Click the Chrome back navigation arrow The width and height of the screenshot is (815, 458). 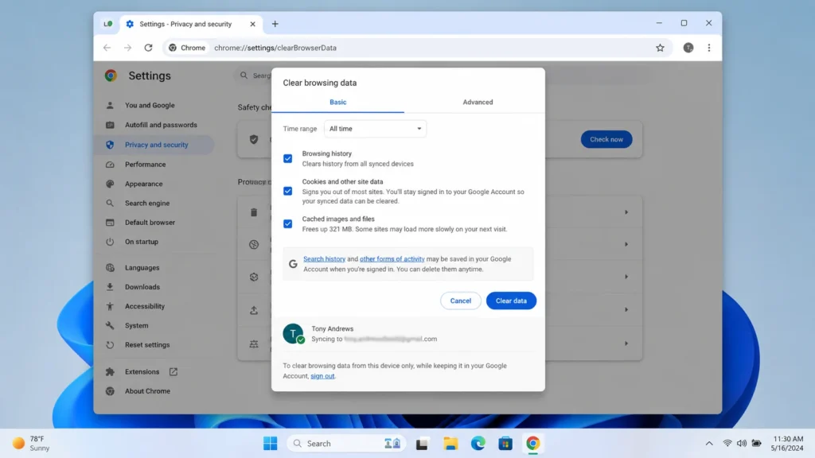point(107,48)
